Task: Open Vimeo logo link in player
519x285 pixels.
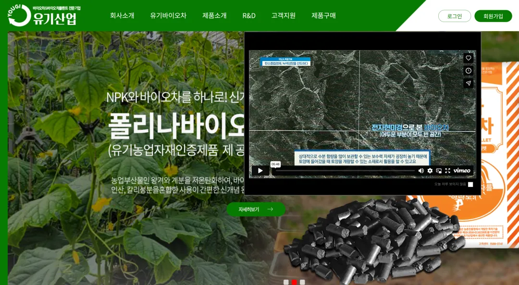Action: pos(462,171)
